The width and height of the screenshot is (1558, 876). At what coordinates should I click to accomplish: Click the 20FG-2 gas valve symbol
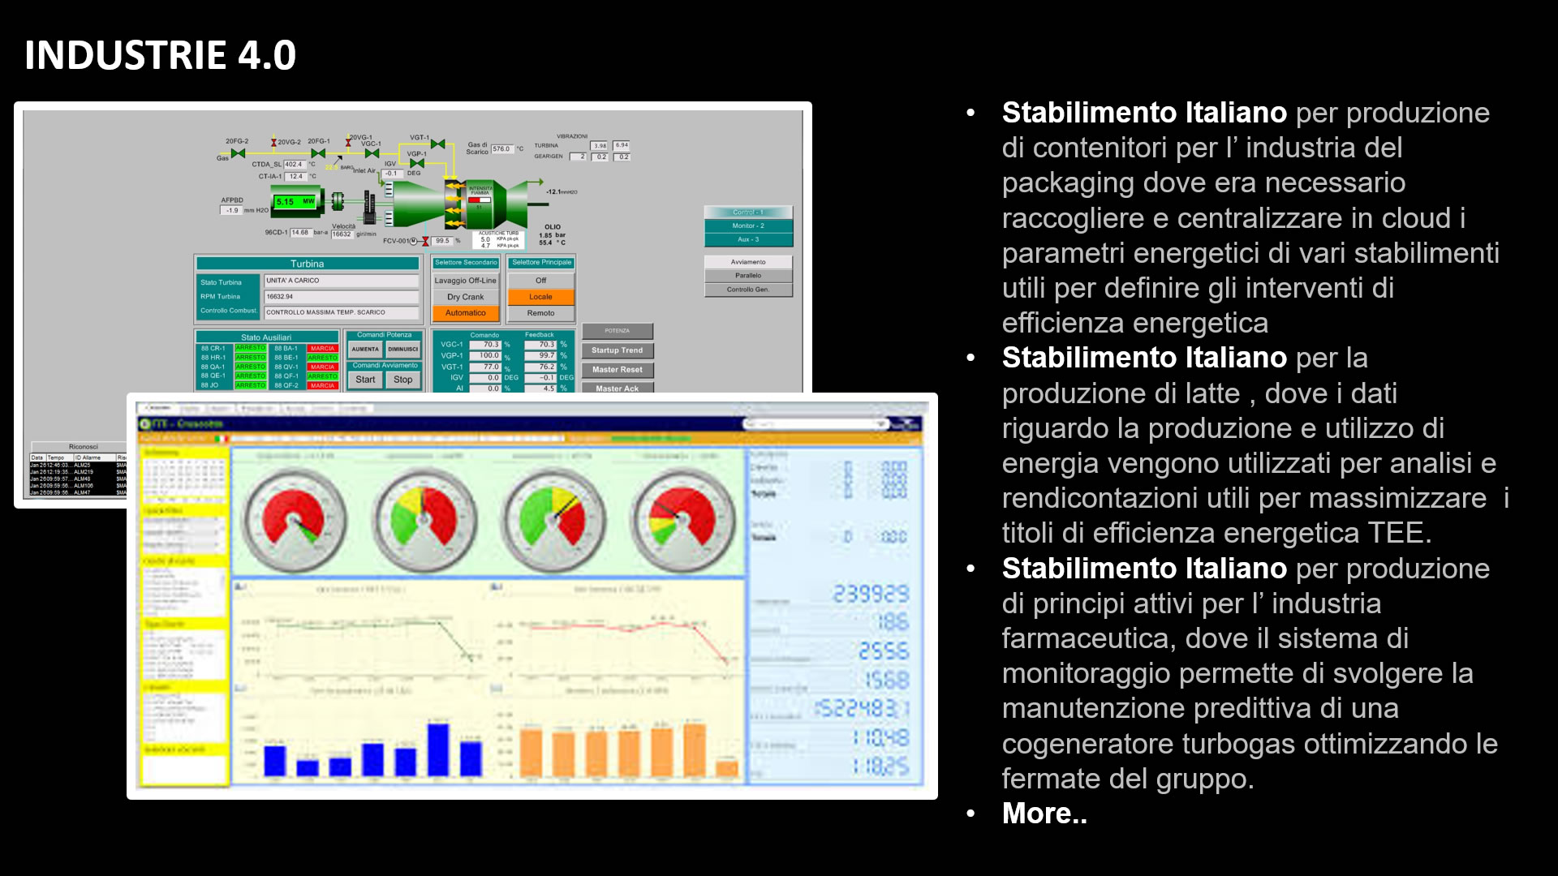238,153
